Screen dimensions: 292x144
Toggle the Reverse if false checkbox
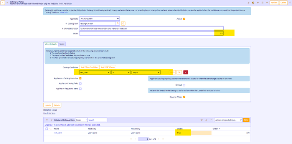pos(184,97)
